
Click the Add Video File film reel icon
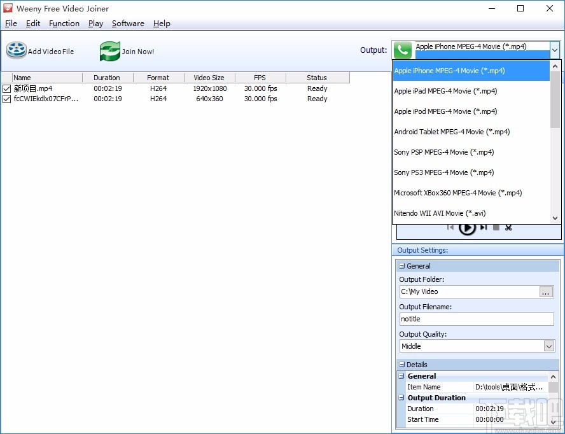click(x=17, y=51)
